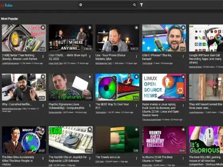
Task: Toggle favorite star on USB-C iPhones video
Action: [183, 27]
